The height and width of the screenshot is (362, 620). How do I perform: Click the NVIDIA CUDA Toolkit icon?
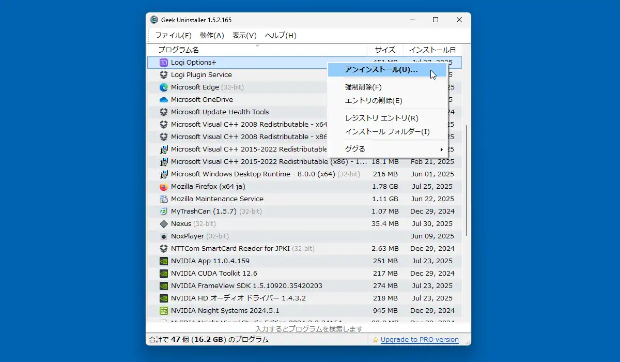coord(164,274)
